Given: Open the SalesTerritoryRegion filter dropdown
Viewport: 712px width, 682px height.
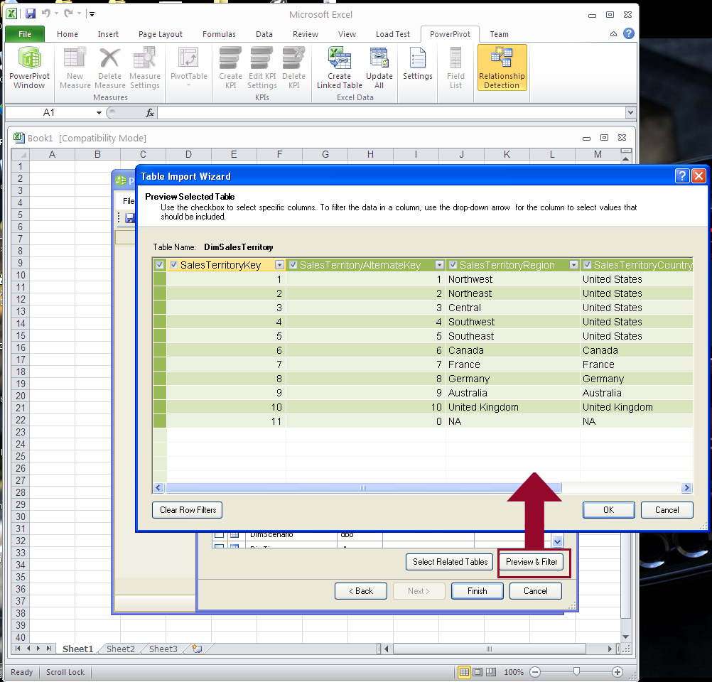Looking at the screenshot, I should coord(573,265).
